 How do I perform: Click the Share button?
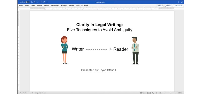(x=160, y=6)
